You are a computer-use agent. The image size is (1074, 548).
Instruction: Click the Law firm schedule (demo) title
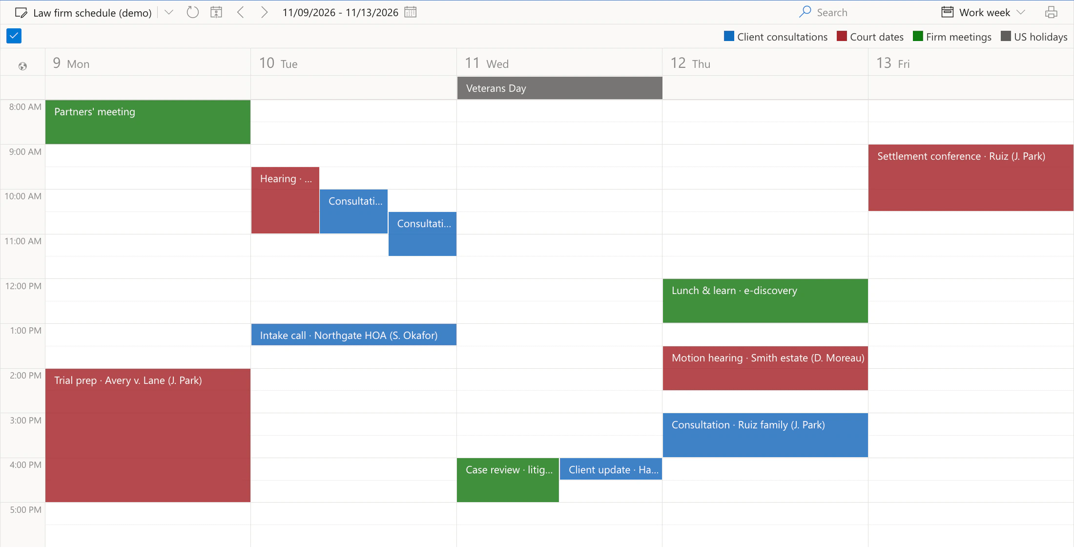coord(92,13)
